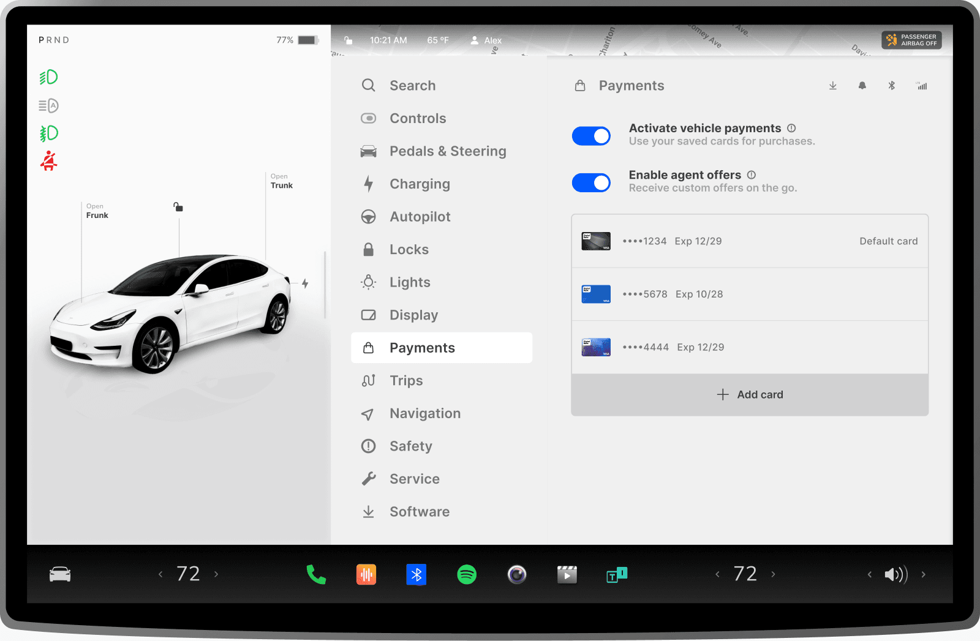Open the camera app in the dock
980x641 pixels.
(517, 574)
